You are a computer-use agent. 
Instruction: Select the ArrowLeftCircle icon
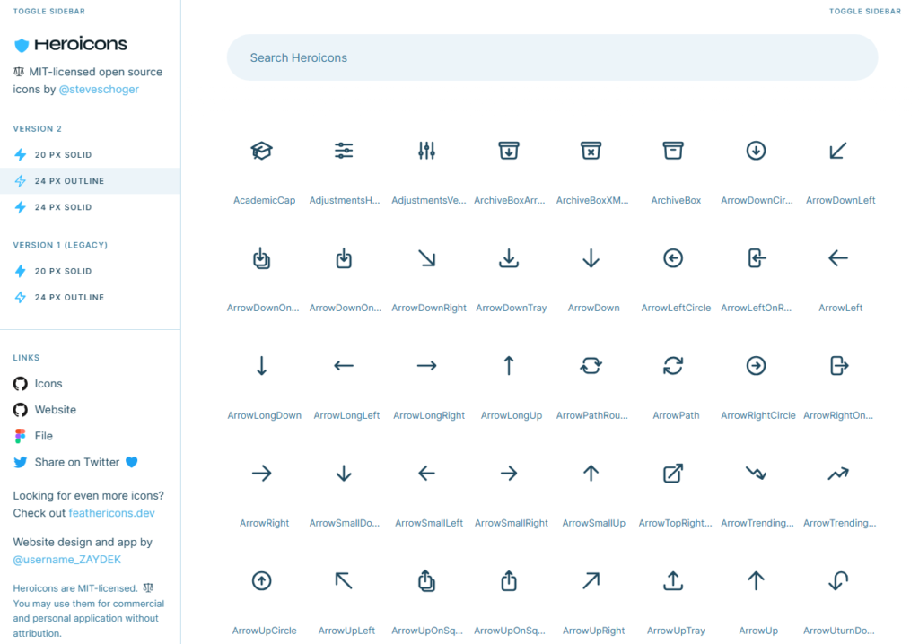click(x=673, y=257)
